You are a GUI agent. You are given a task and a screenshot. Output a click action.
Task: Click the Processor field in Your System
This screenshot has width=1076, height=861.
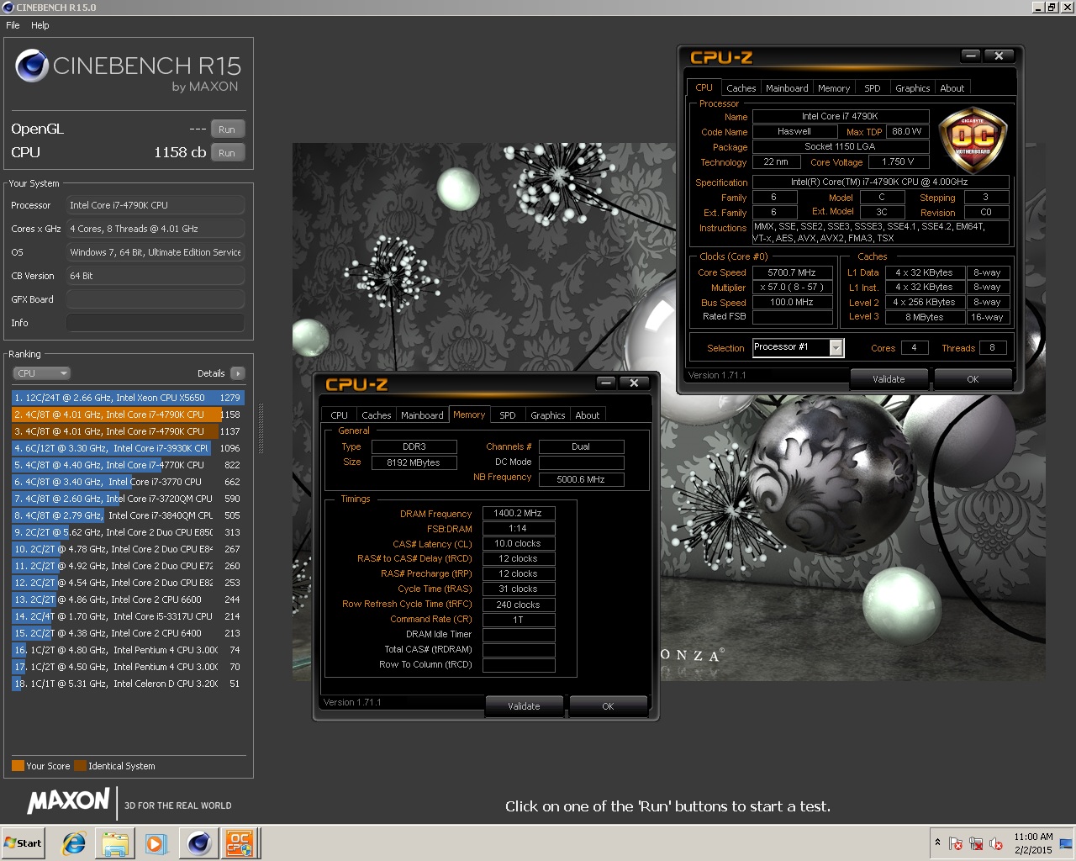pos(156,205)
